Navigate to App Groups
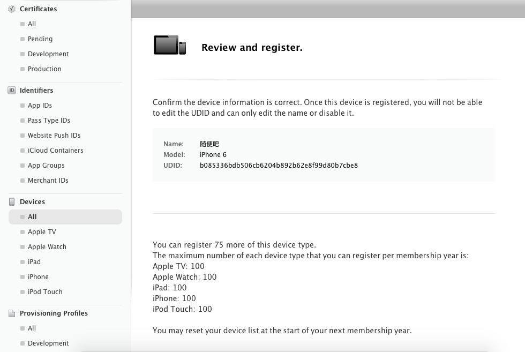Image resolution: width=525 pixels, height=352 pixels. [46, 166]
